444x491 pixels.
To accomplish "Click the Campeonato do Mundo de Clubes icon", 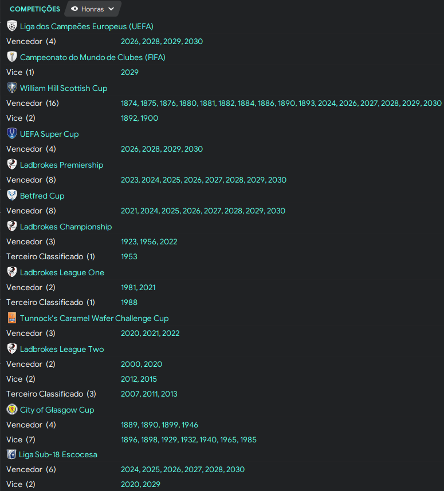I will [12, 57].
